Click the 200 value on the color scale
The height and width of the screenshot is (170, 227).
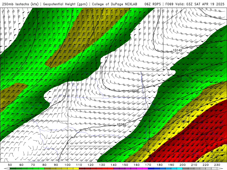[x=183, y=165]
